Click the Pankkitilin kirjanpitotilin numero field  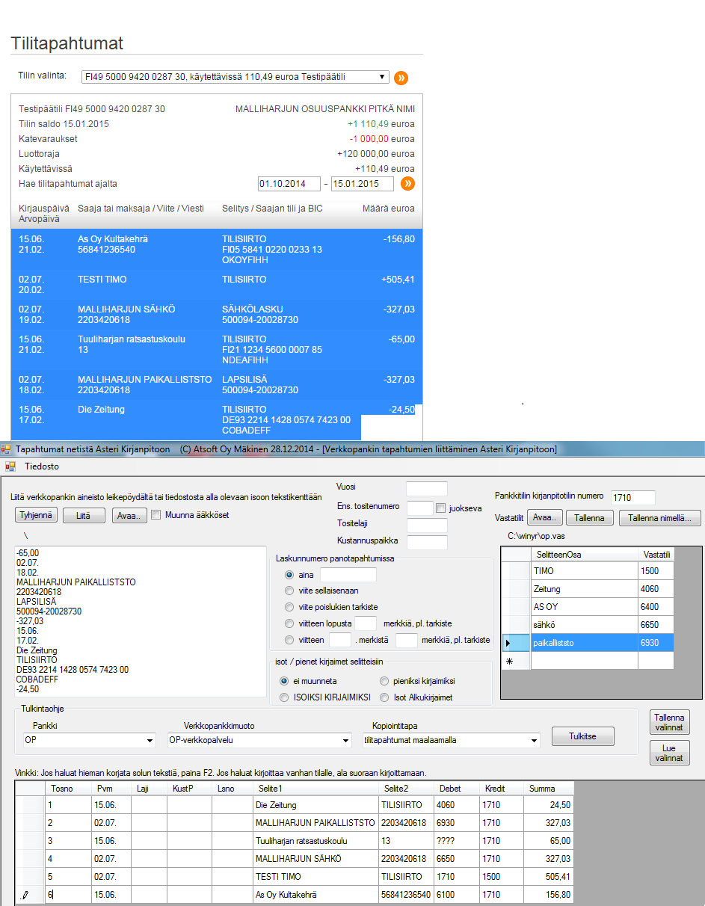coord(633,497)
